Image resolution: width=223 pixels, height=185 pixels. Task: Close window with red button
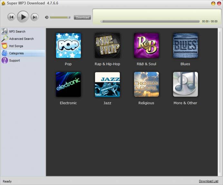pos(219,4)
